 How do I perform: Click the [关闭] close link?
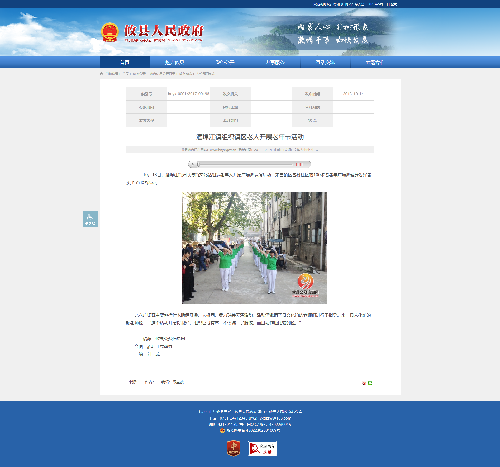coord(287,150)
